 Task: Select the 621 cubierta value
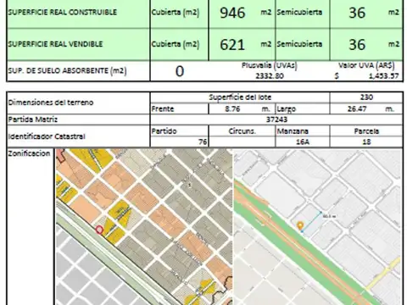[232, 45]
